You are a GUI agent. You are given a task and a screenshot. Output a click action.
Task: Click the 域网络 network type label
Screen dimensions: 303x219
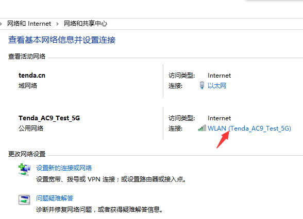click(28, 85)
